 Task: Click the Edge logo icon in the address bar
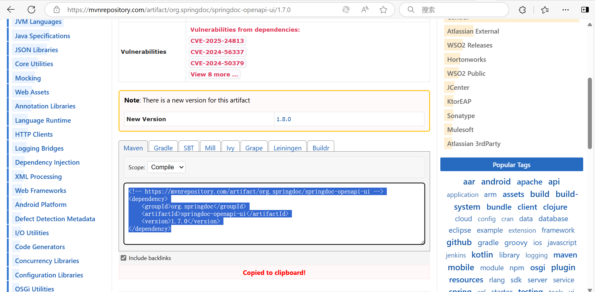point(346,10)
